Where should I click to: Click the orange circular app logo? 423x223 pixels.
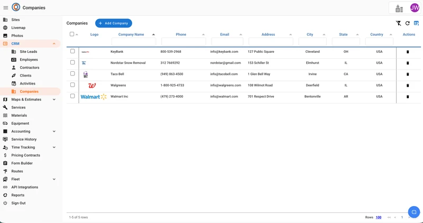click(x=16, y=7)
